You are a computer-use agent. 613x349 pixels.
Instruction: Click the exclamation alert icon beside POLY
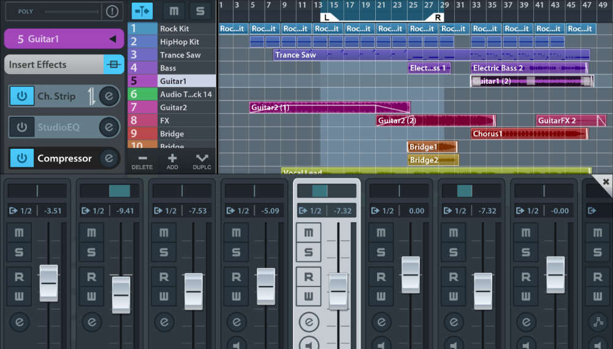pos(112,11)
